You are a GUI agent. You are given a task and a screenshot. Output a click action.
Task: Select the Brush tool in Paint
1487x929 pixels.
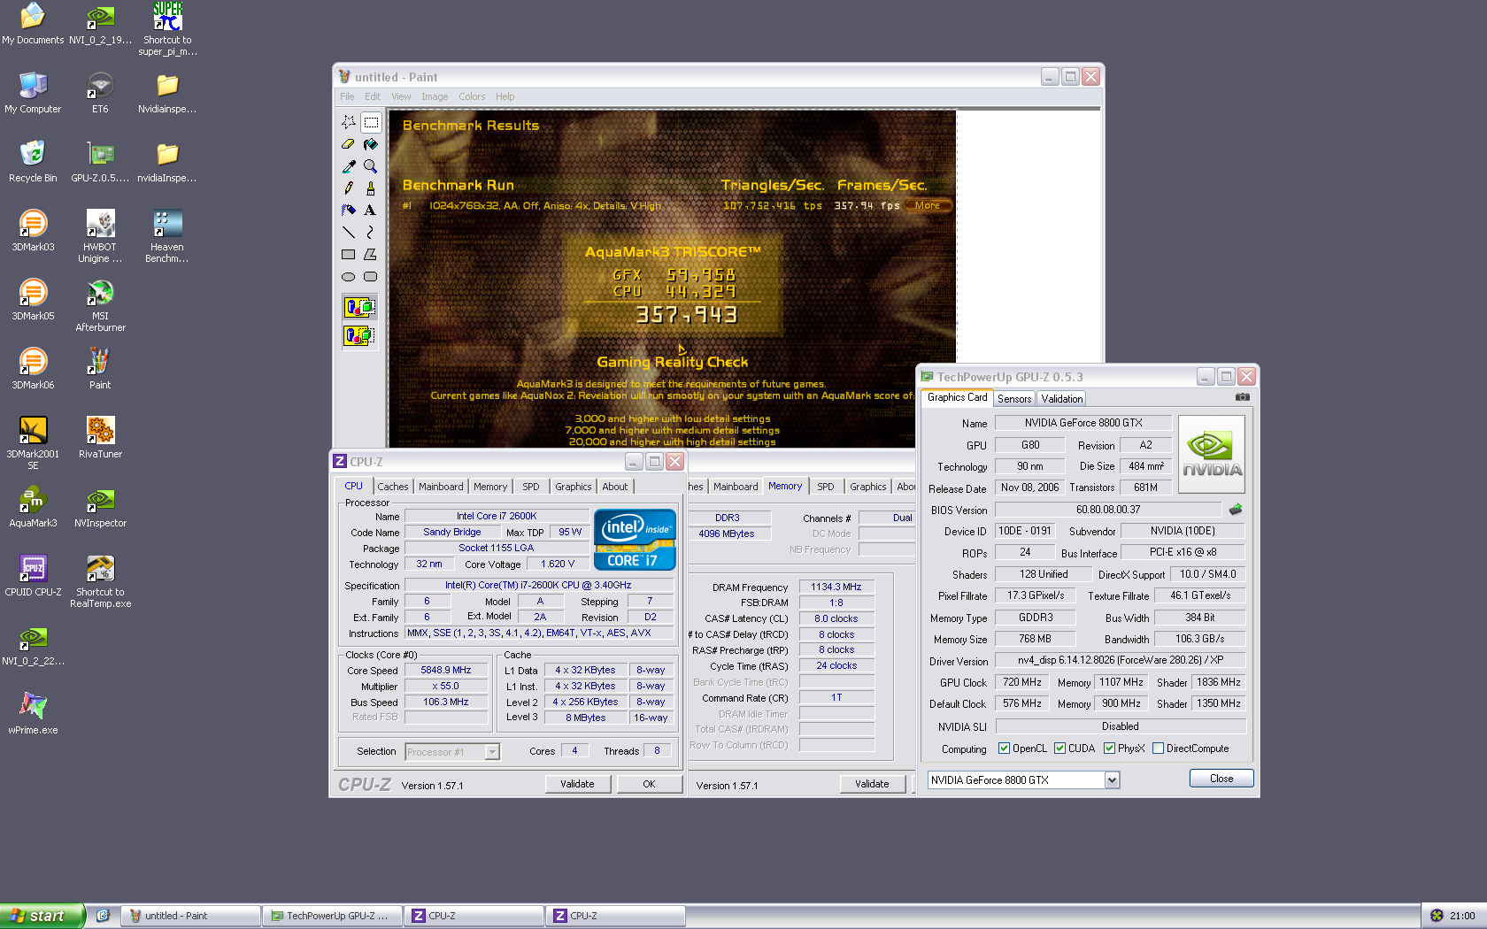(x=371, y=188)
